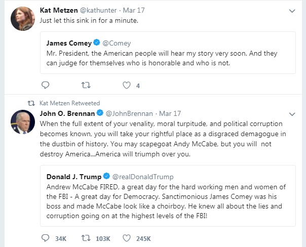Like Kat Metzen's tweet with 4 likes

coord(127,85)
